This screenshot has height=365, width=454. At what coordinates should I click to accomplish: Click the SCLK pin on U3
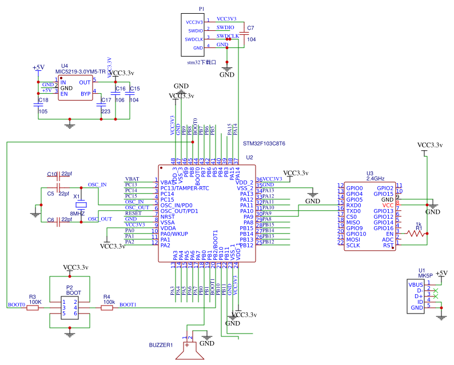click(x=353, y=245)
